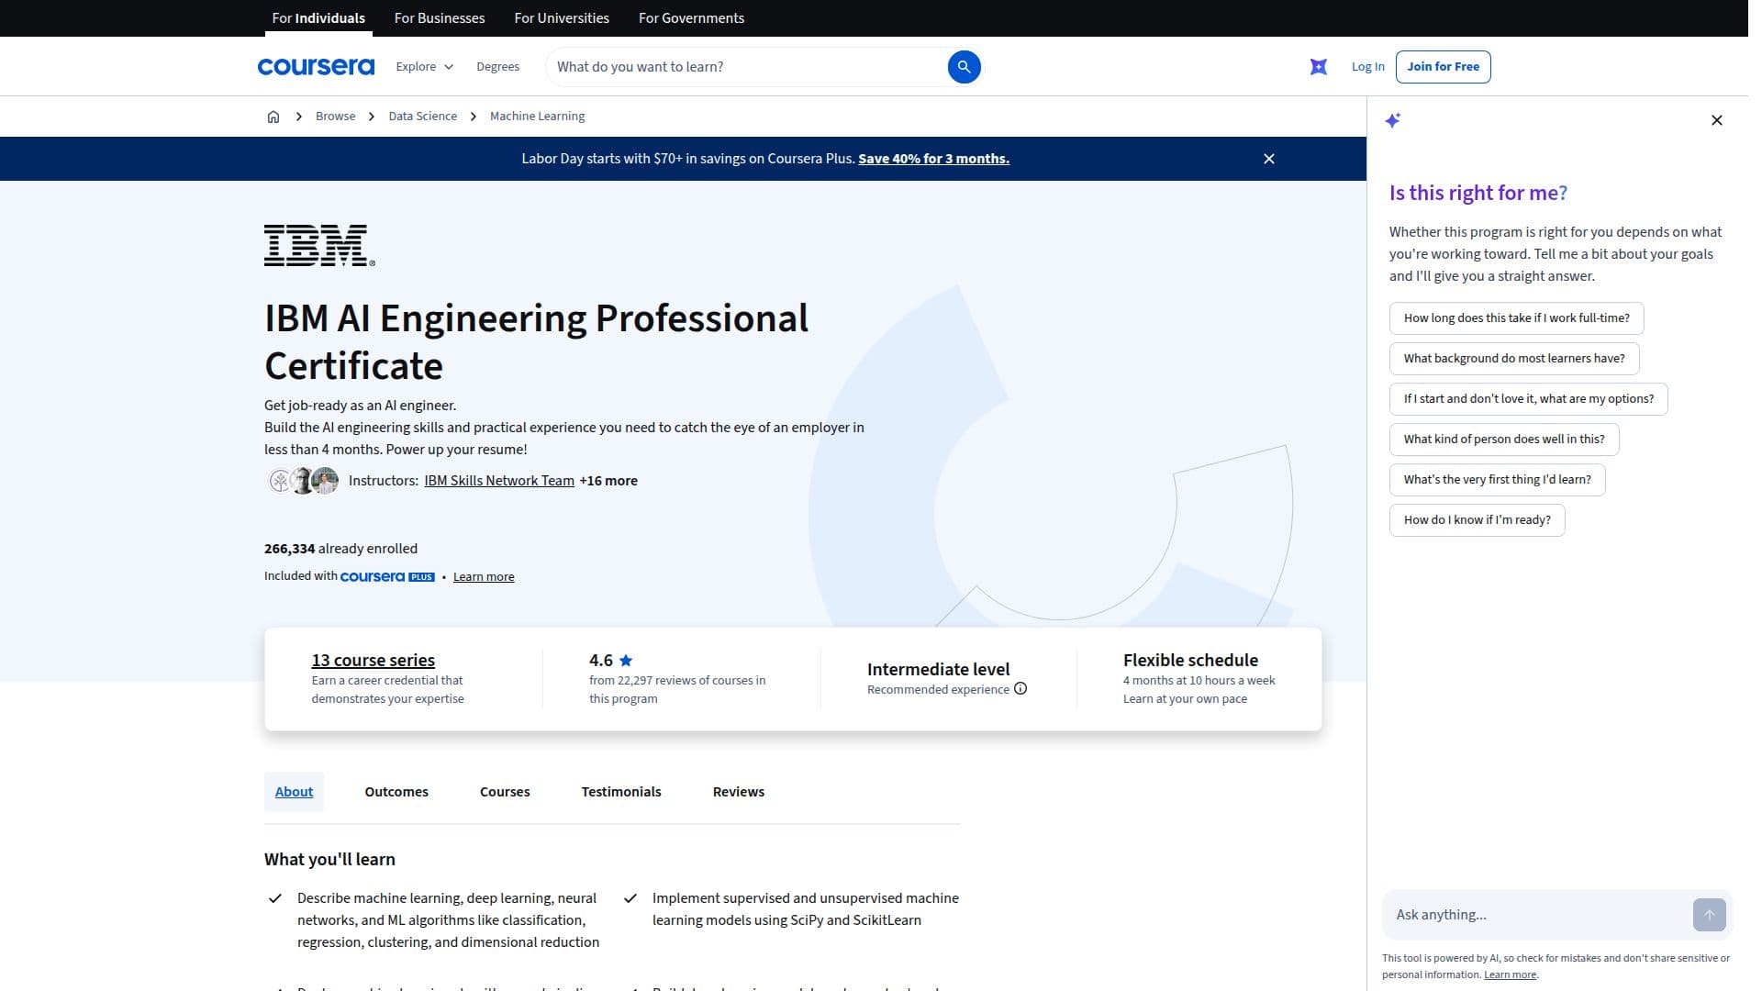Click the send arrow in the AI chat box
The height and width of the screenshot is (991, 1762).
coord(1709,915)
